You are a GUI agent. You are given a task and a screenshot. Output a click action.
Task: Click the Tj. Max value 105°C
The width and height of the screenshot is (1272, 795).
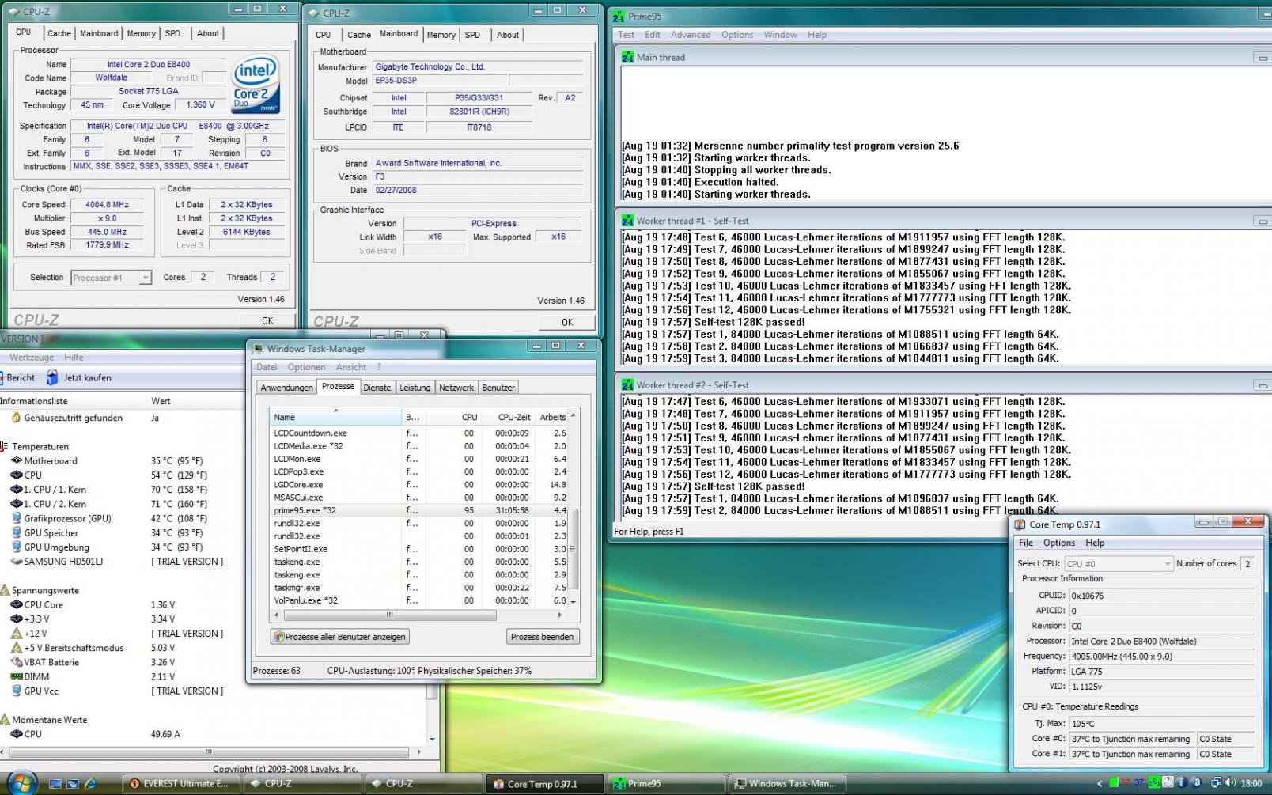click(1160, 724)
